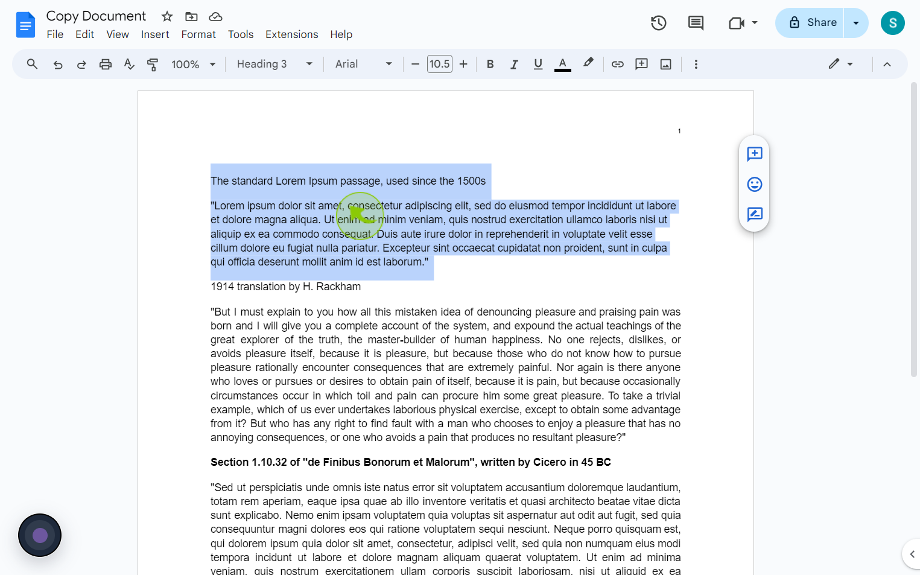
Task: Click the search menus magnifier icon
Action: (33, 64)
